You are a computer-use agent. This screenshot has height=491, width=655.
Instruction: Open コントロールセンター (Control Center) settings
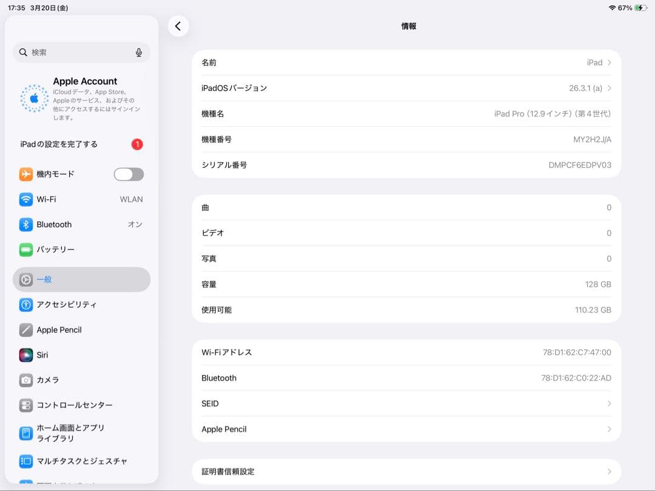[25, 405]
